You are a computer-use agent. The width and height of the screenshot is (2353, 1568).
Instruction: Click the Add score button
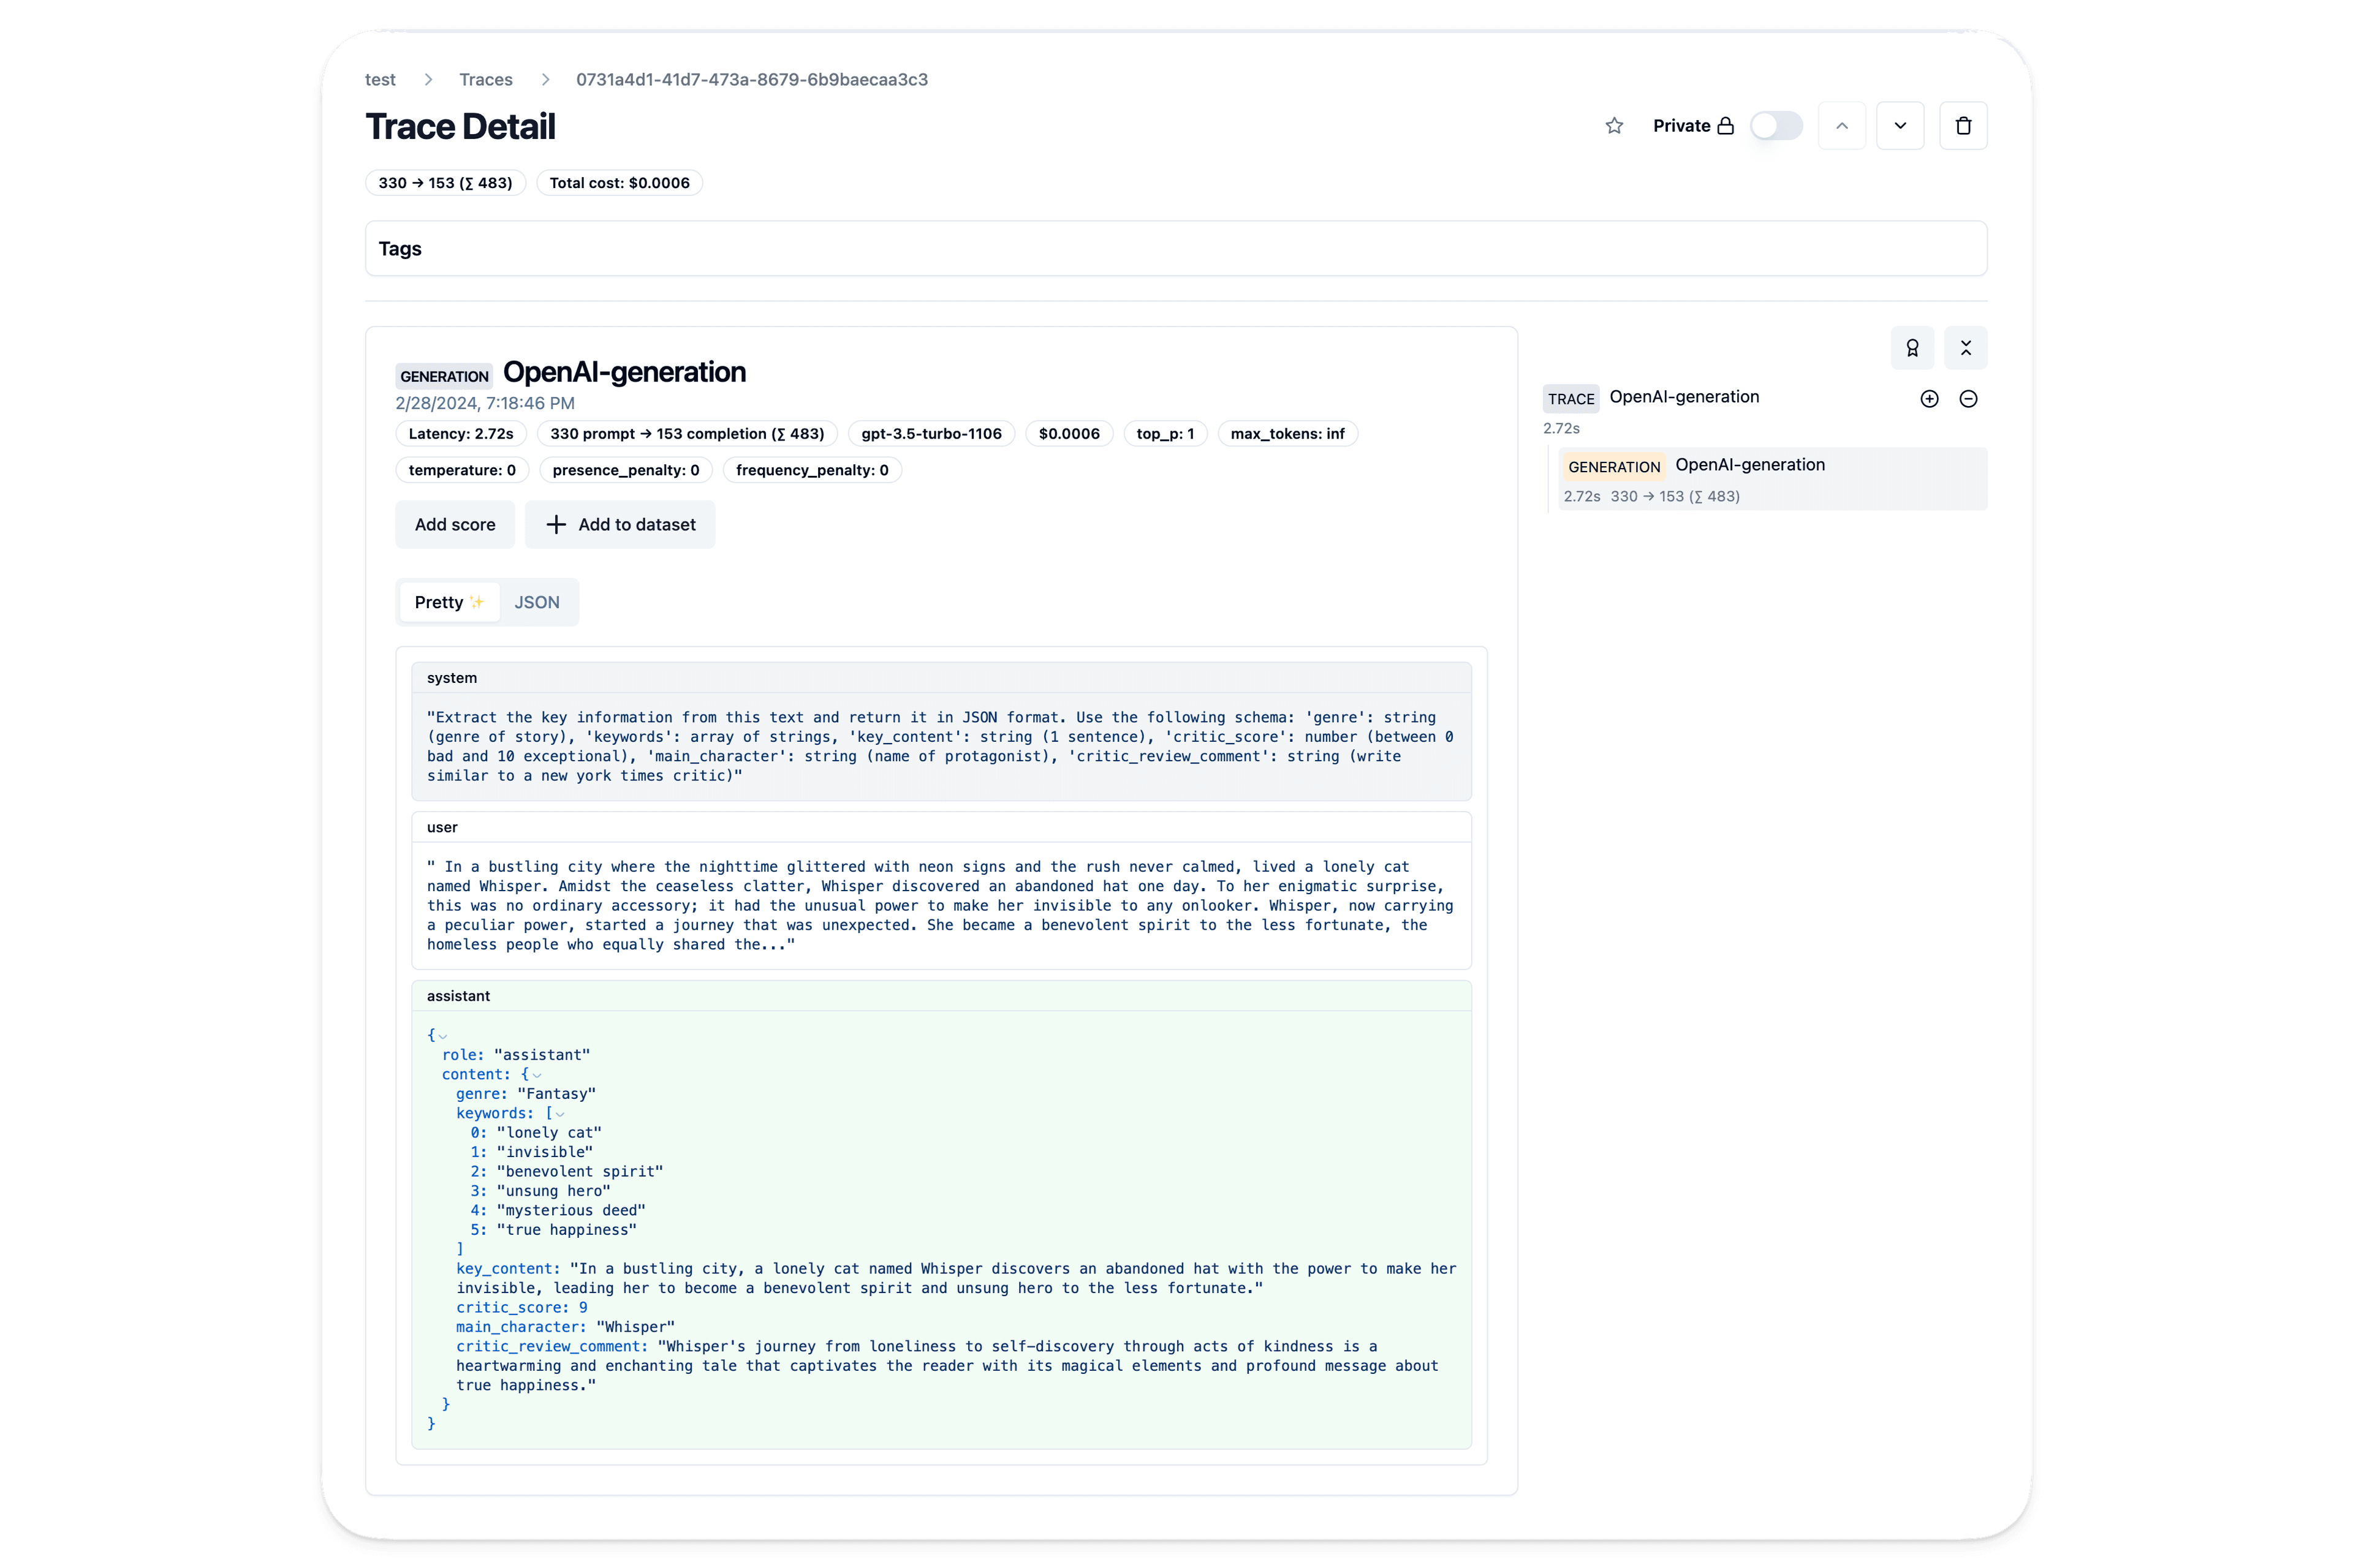[454, 524]
